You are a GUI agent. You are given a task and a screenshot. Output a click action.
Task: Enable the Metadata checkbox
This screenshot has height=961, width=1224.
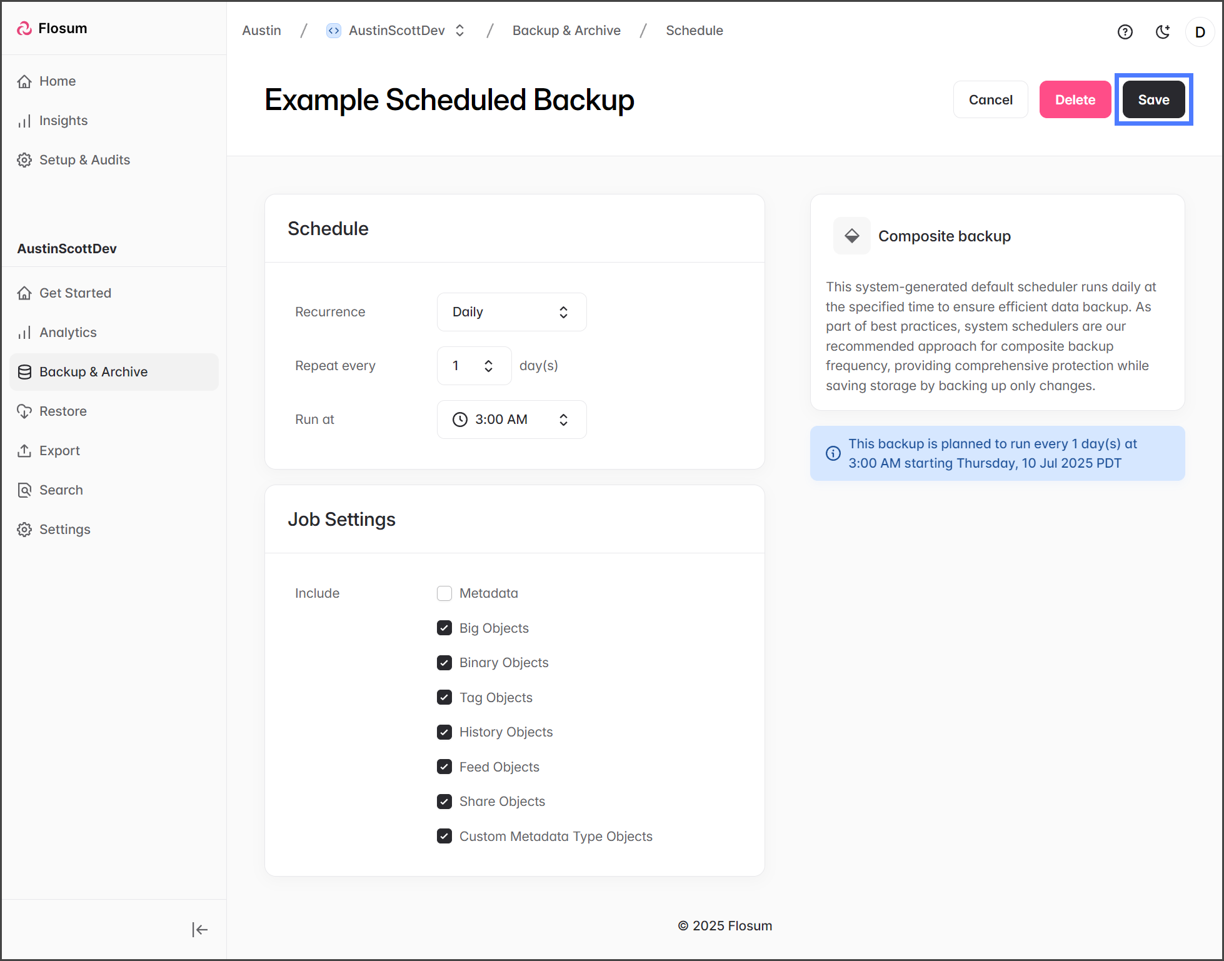pos(444,593)
